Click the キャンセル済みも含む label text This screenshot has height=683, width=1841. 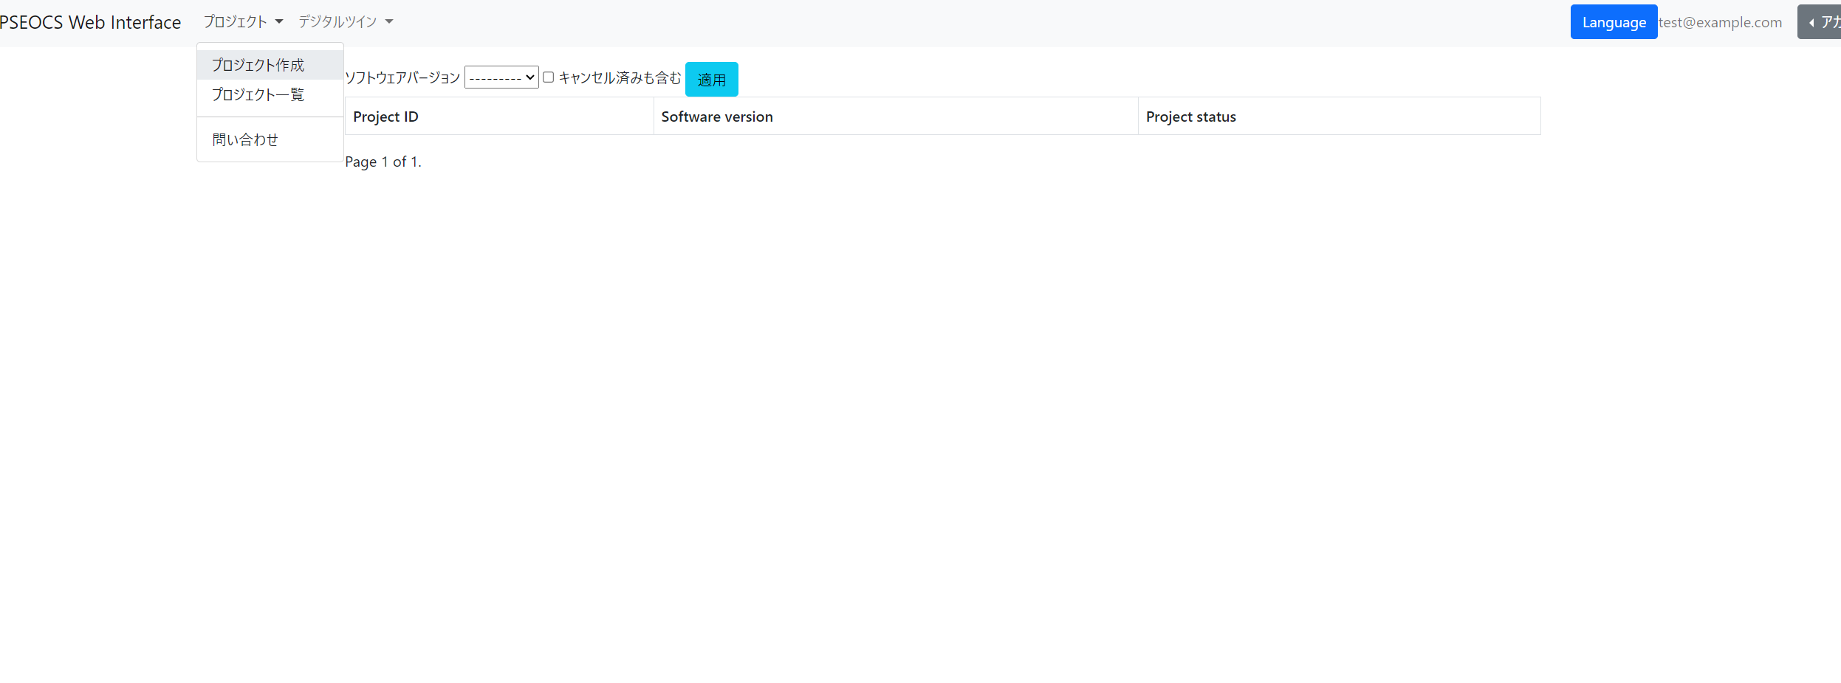[620, 78]
